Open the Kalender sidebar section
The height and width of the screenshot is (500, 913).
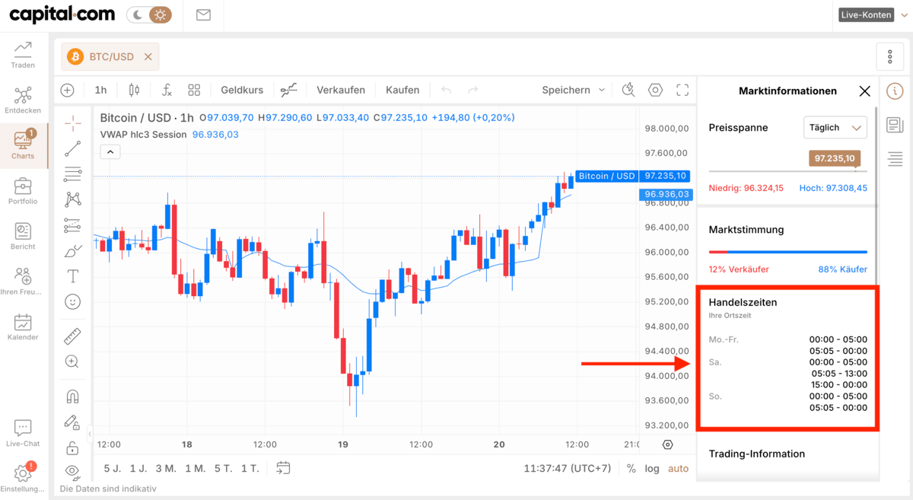23,326
